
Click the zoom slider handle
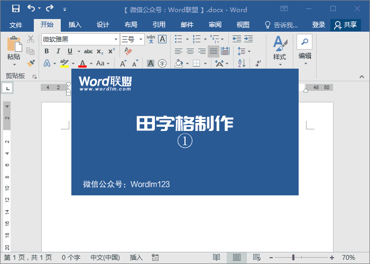coord(293,257)
